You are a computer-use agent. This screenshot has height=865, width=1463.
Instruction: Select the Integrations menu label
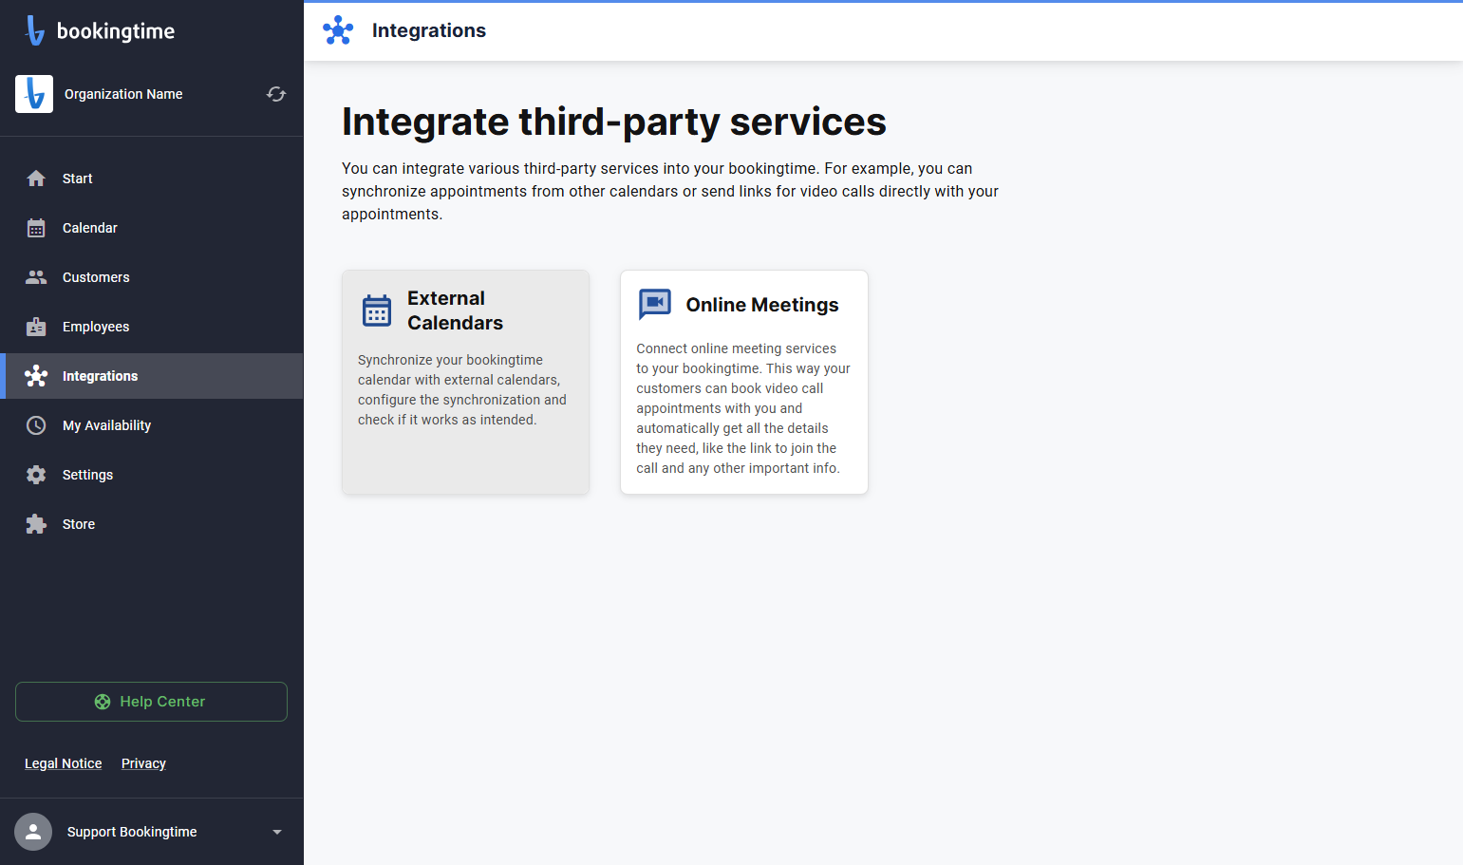(100, 376)
